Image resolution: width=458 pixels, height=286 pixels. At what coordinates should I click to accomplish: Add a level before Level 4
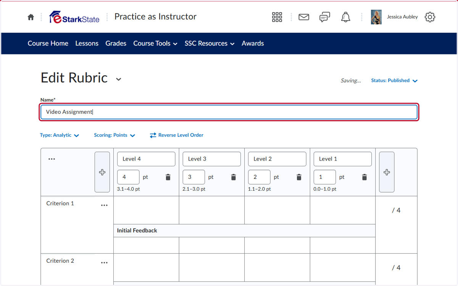(102, 172)
